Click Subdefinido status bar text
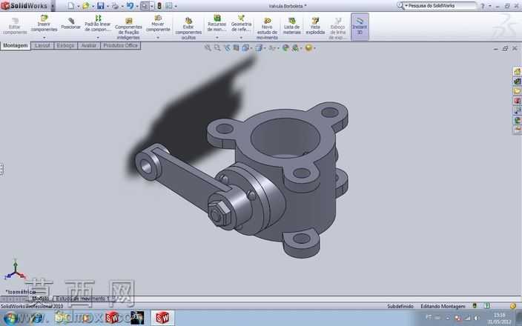The height and width of the screenshot is (326, 522). [400, 306]
